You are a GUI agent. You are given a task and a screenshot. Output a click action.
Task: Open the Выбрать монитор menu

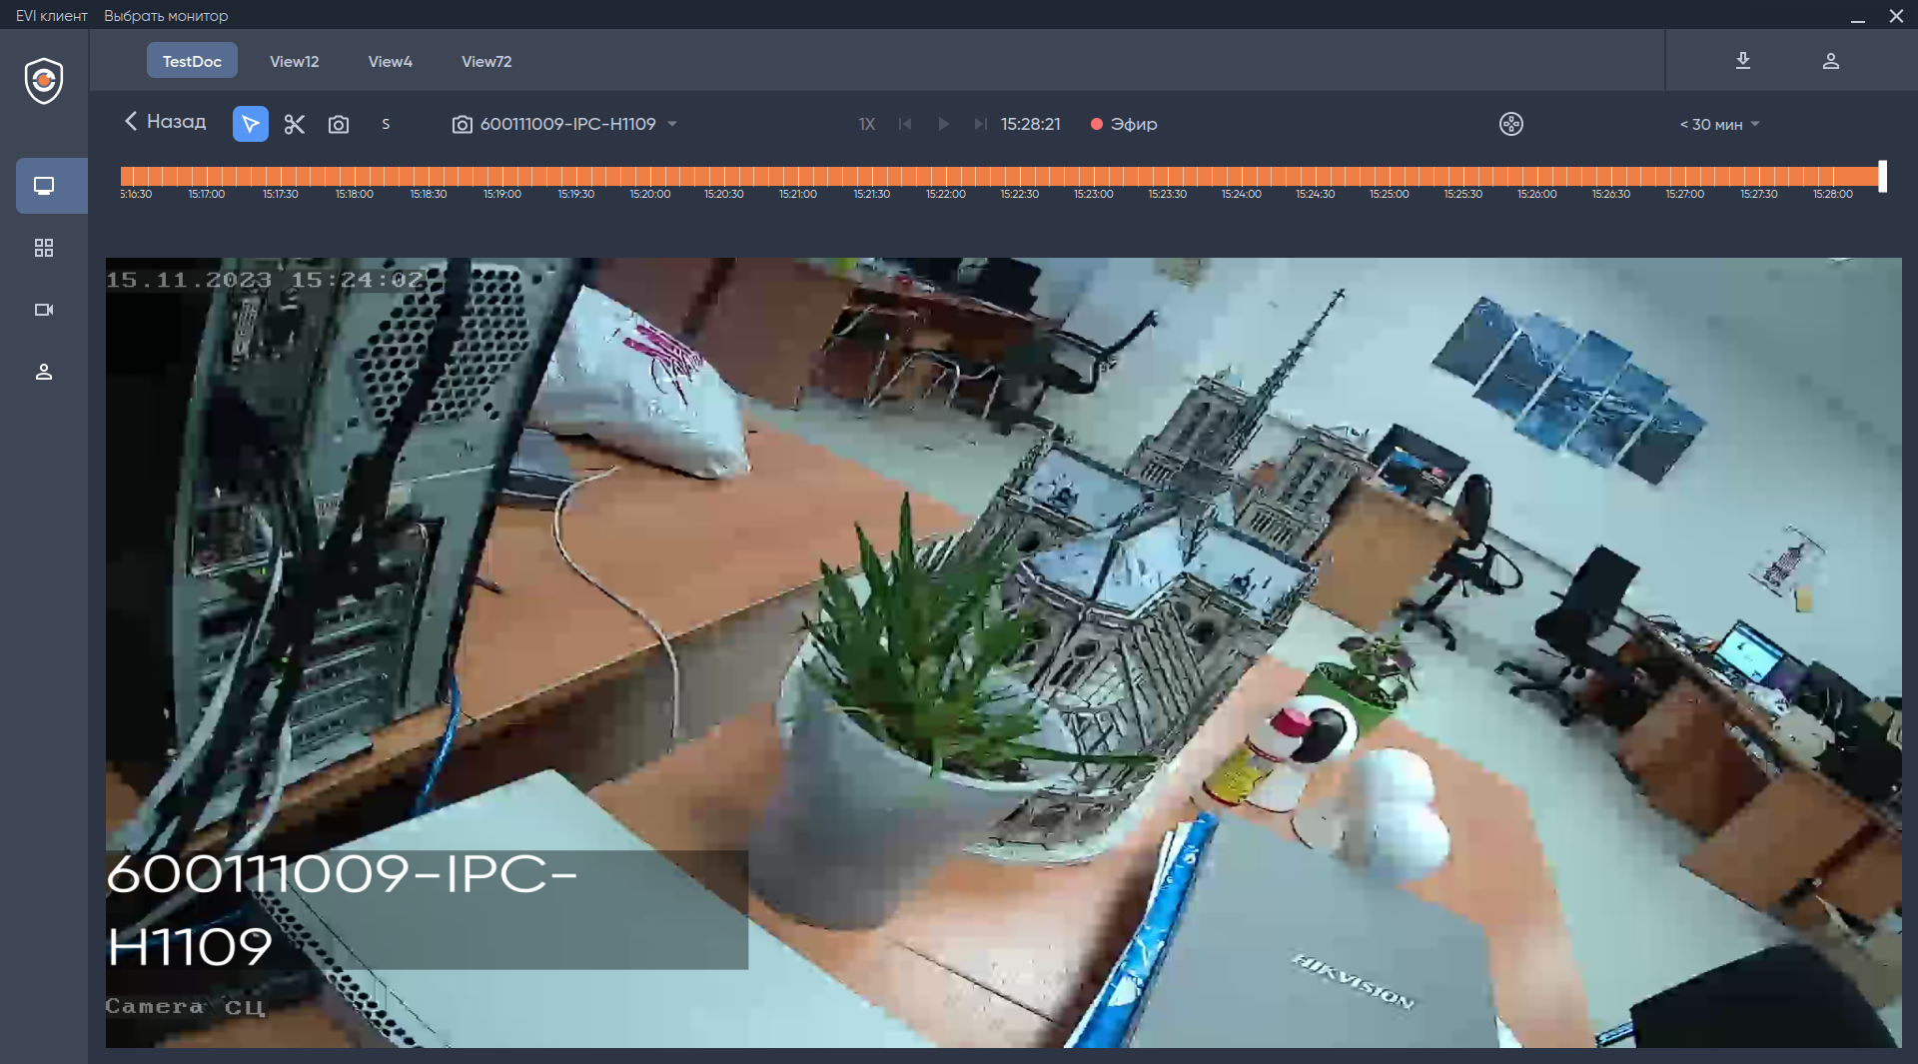pos(166,15)
